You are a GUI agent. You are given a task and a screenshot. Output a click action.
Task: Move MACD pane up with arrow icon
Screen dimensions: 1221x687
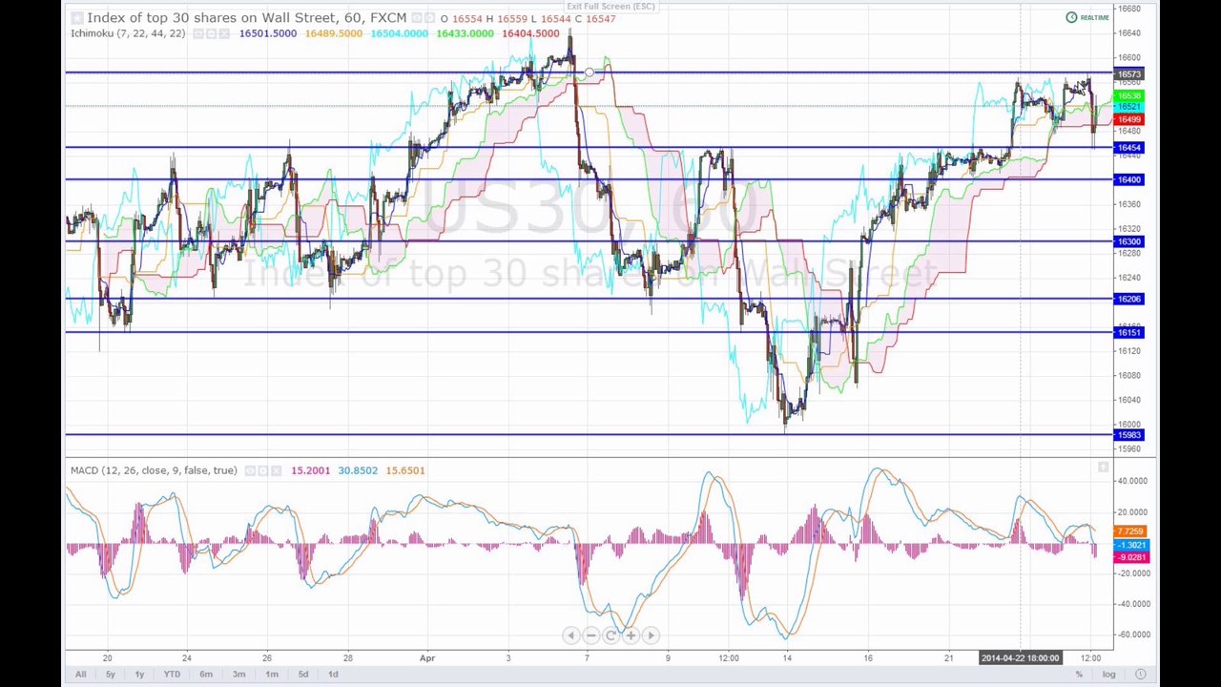1104,468
